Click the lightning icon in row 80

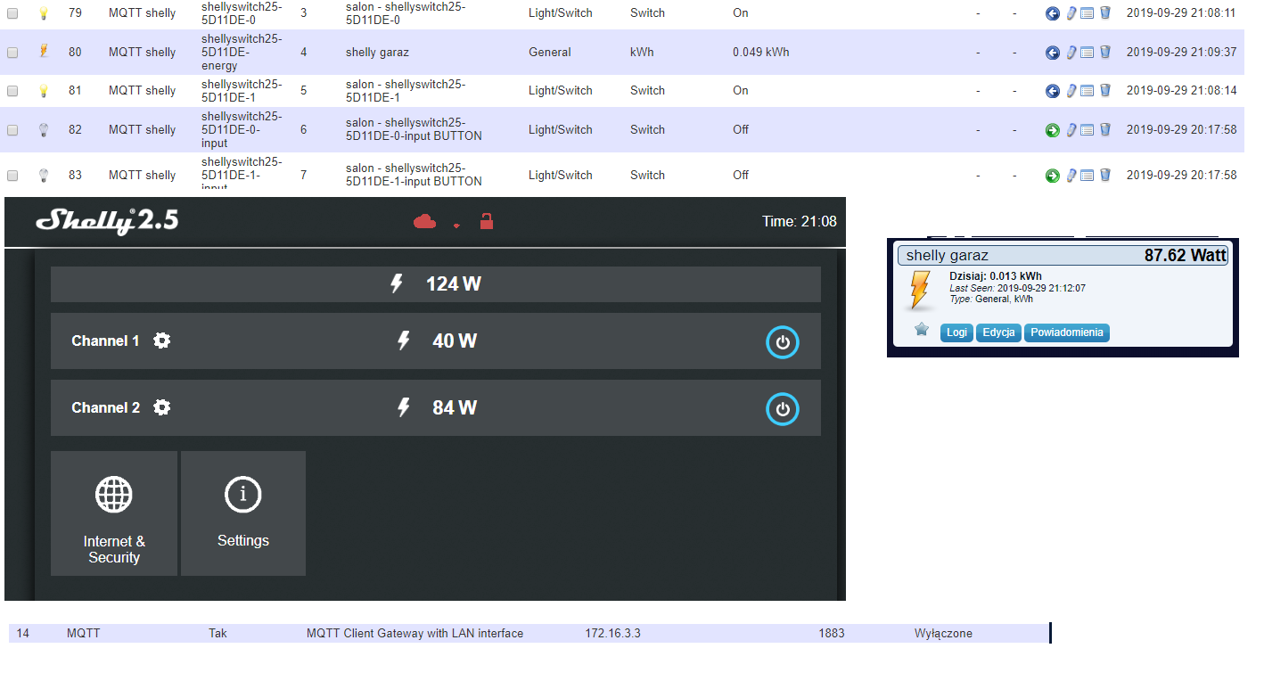[43, 52]
